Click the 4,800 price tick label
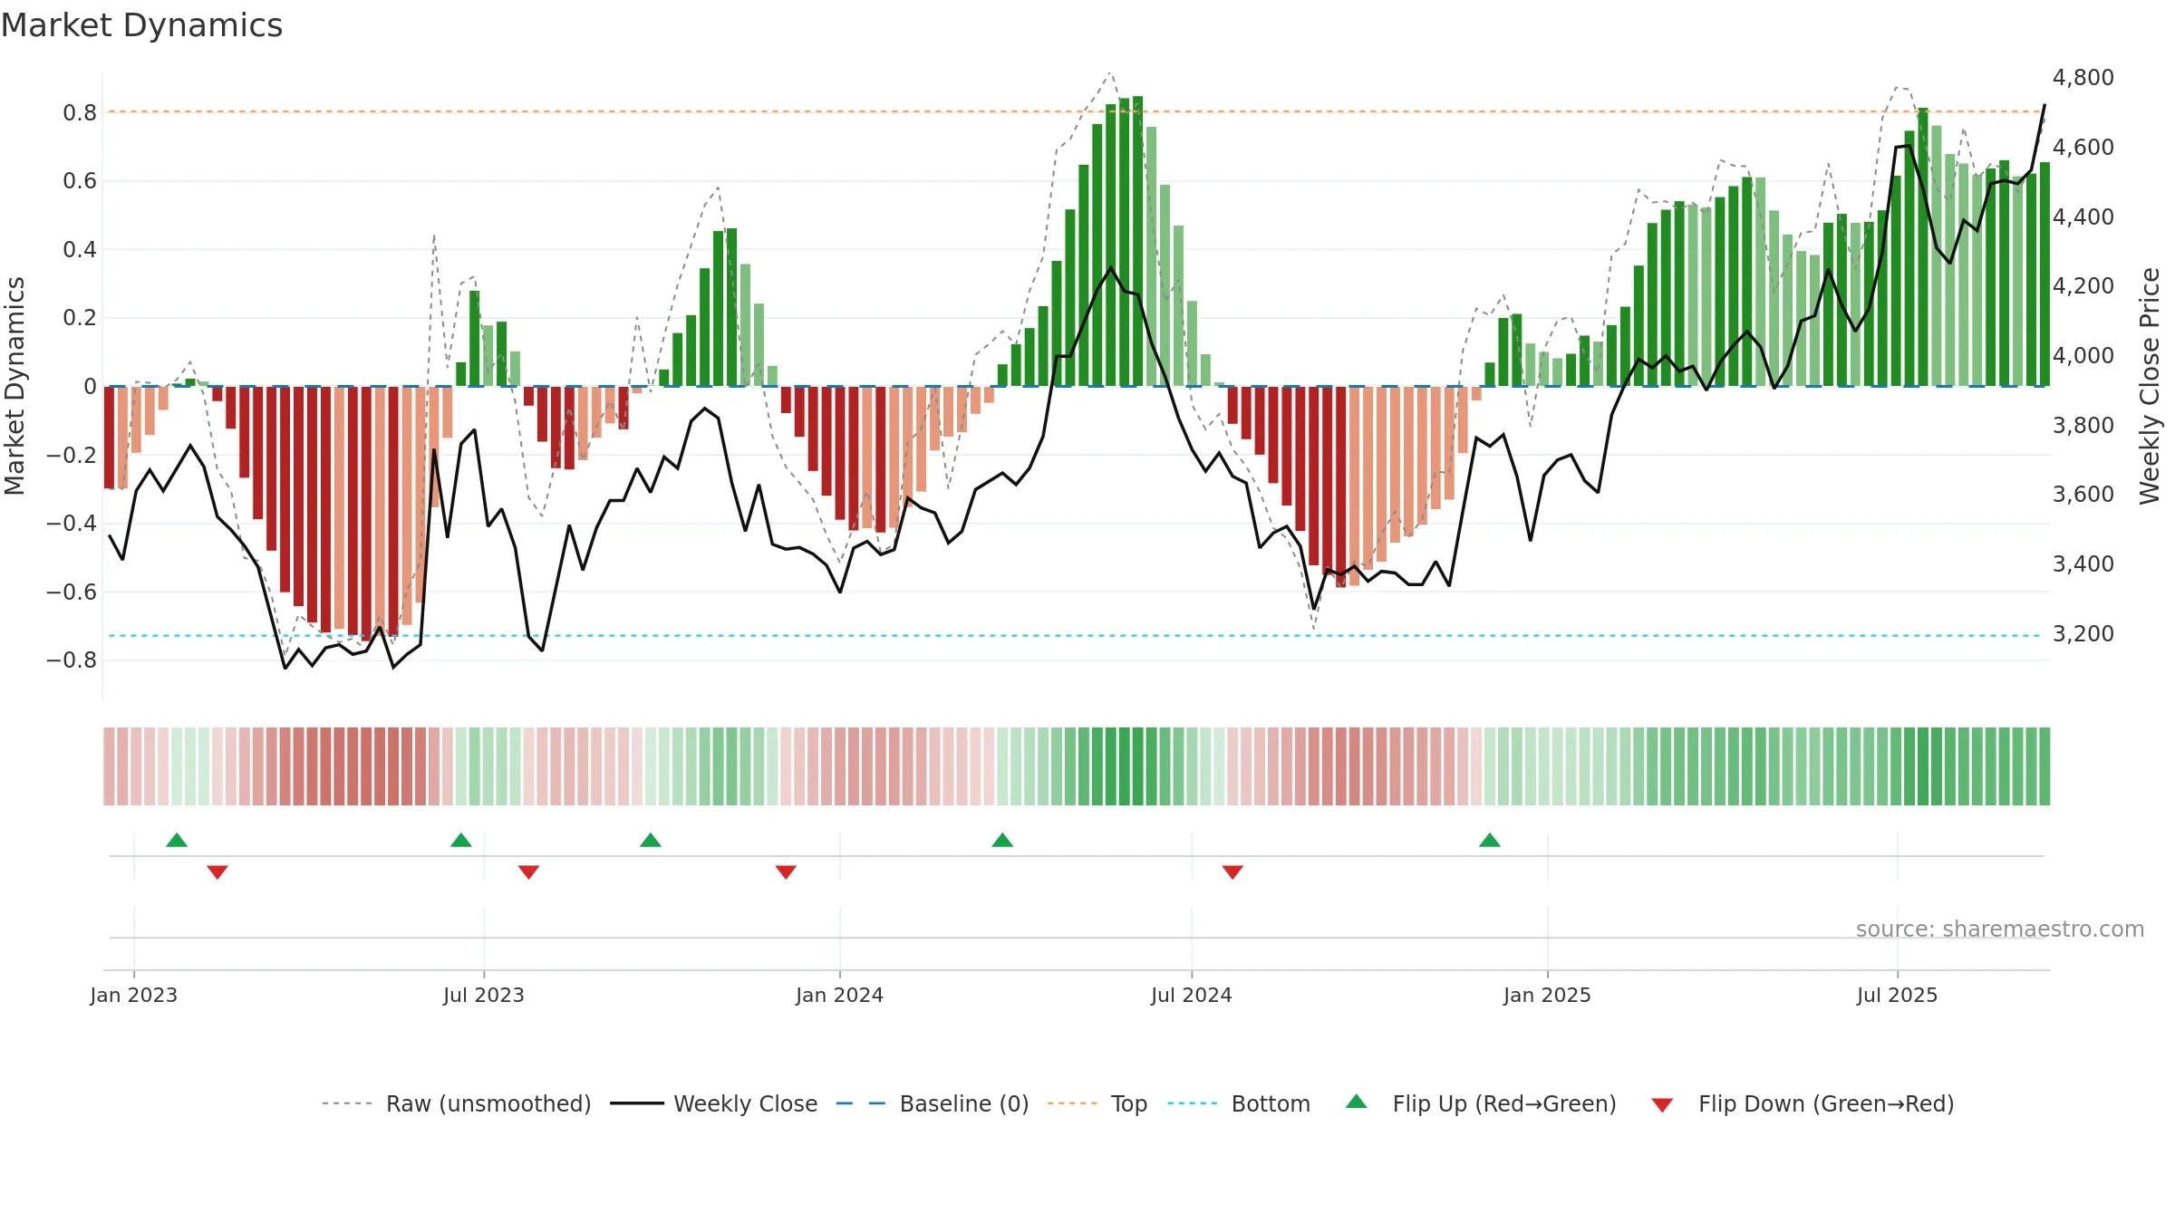Viewport: 2175px width, 1223px height. click(2083, 78)
